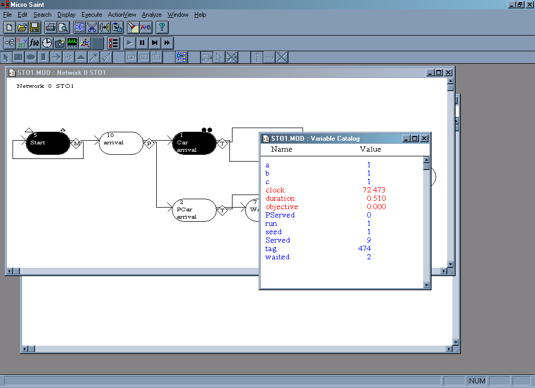Click the f(x) function list icon
This screenshot has width=535, height=388.
(x=34, y=43)
